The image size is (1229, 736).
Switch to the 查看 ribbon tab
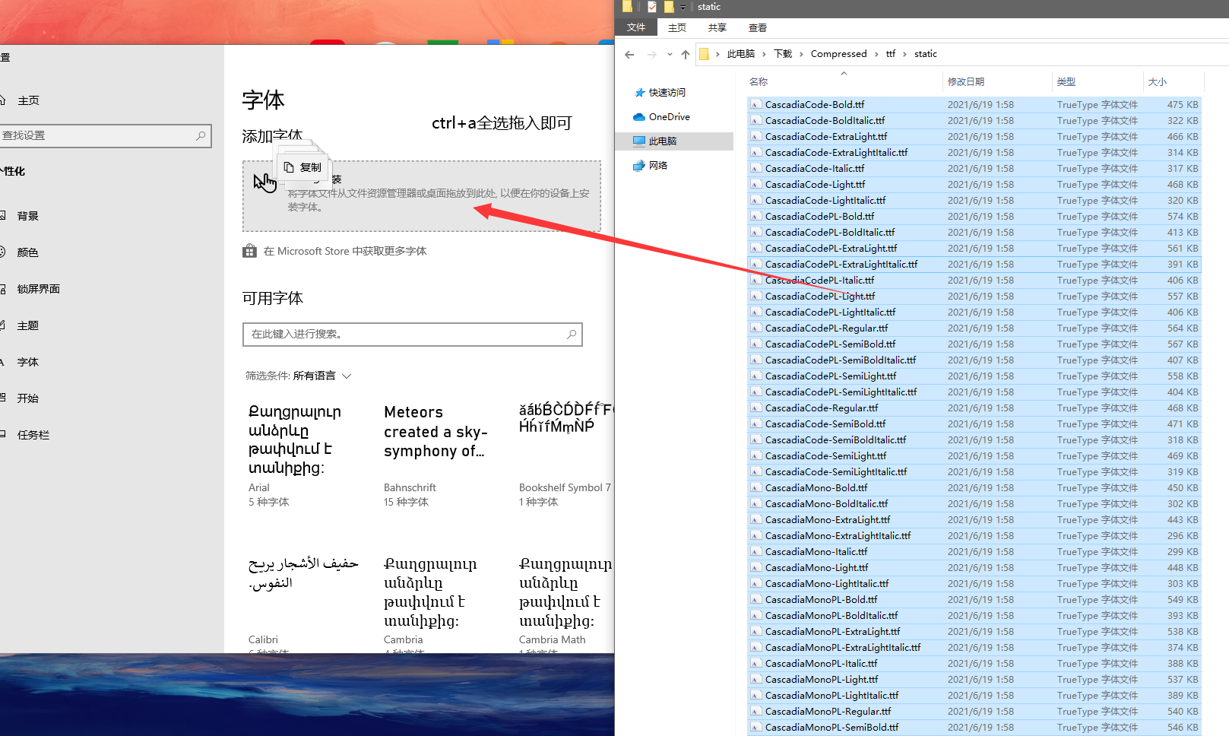(757, 27)
